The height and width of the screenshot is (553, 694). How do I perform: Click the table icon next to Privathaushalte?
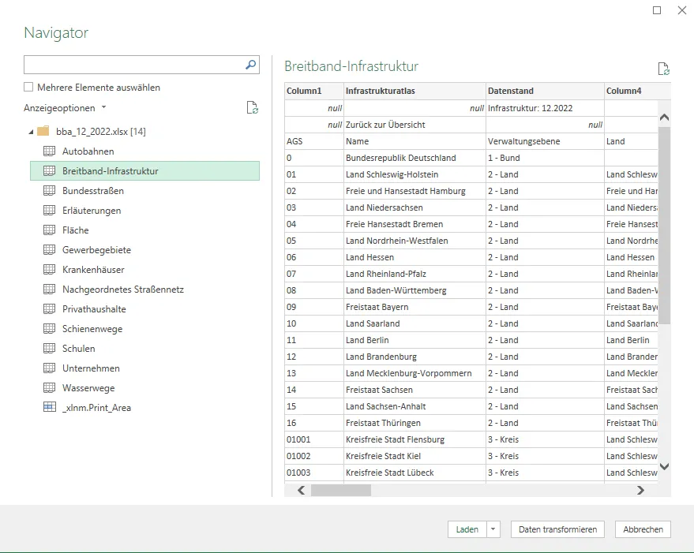click(x=49, y=308)
